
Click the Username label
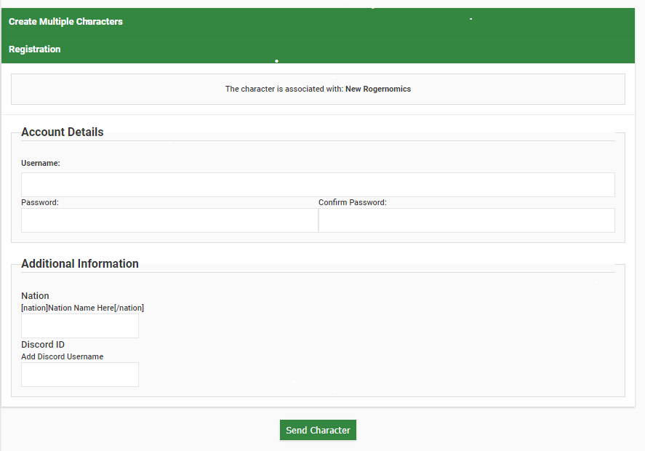coord(41,163)
